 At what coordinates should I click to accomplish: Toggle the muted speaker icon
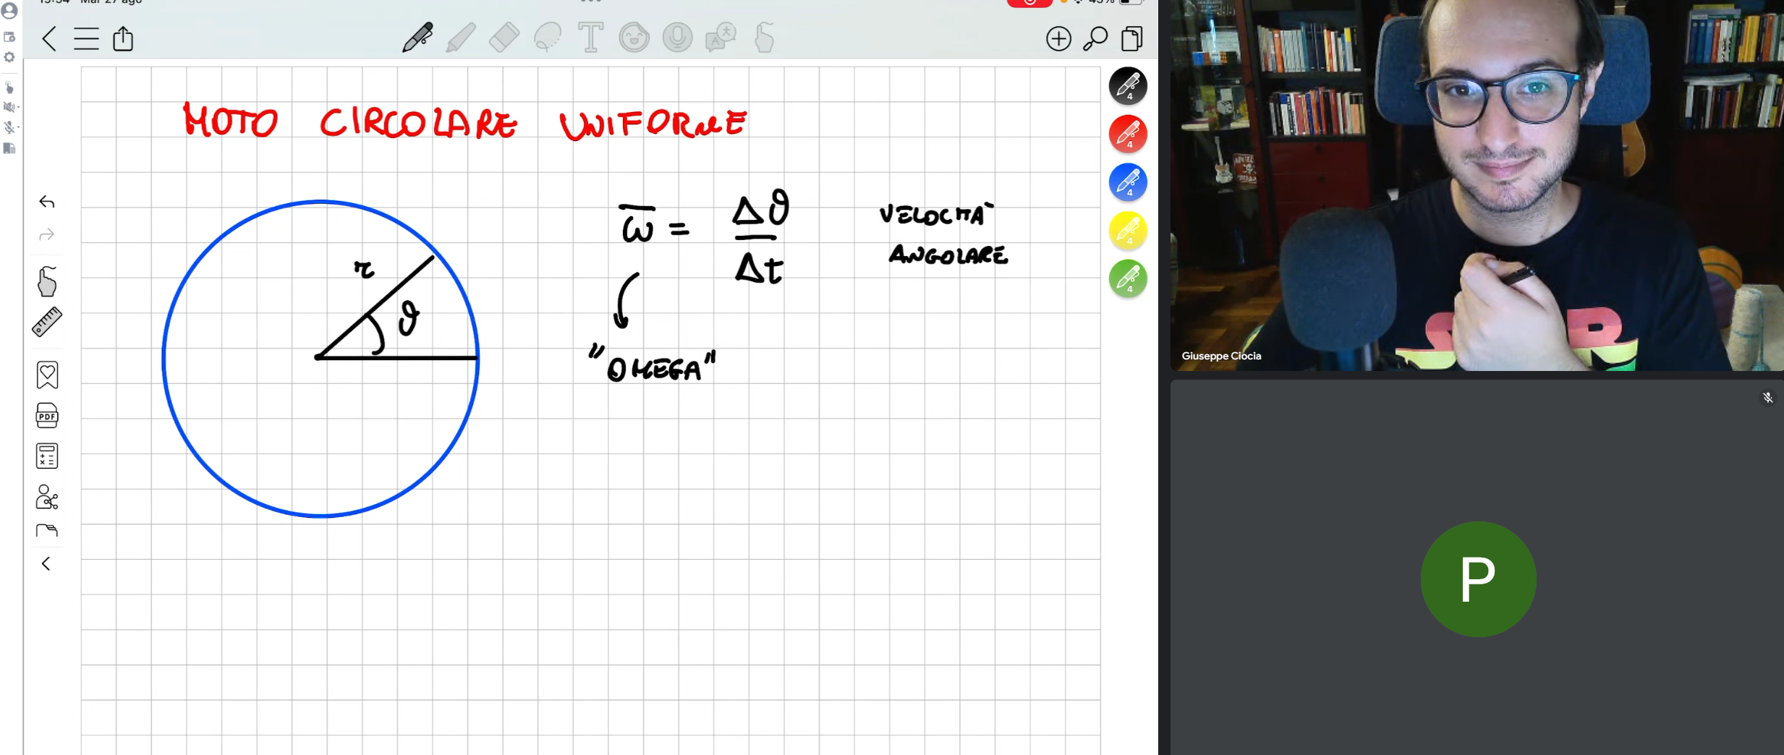click(x=9, y=107)
